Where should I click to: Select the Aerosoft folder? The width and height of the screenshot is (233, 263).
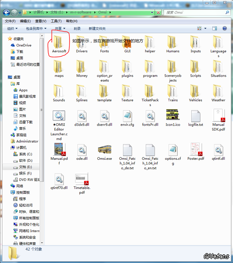[59, 44]
